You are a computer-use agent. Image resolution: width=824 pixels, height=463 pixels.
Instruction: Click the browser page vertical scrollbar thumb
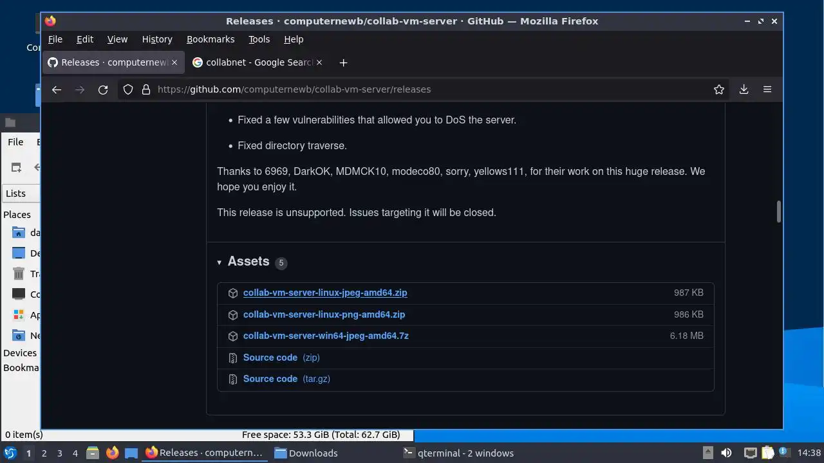778,212
